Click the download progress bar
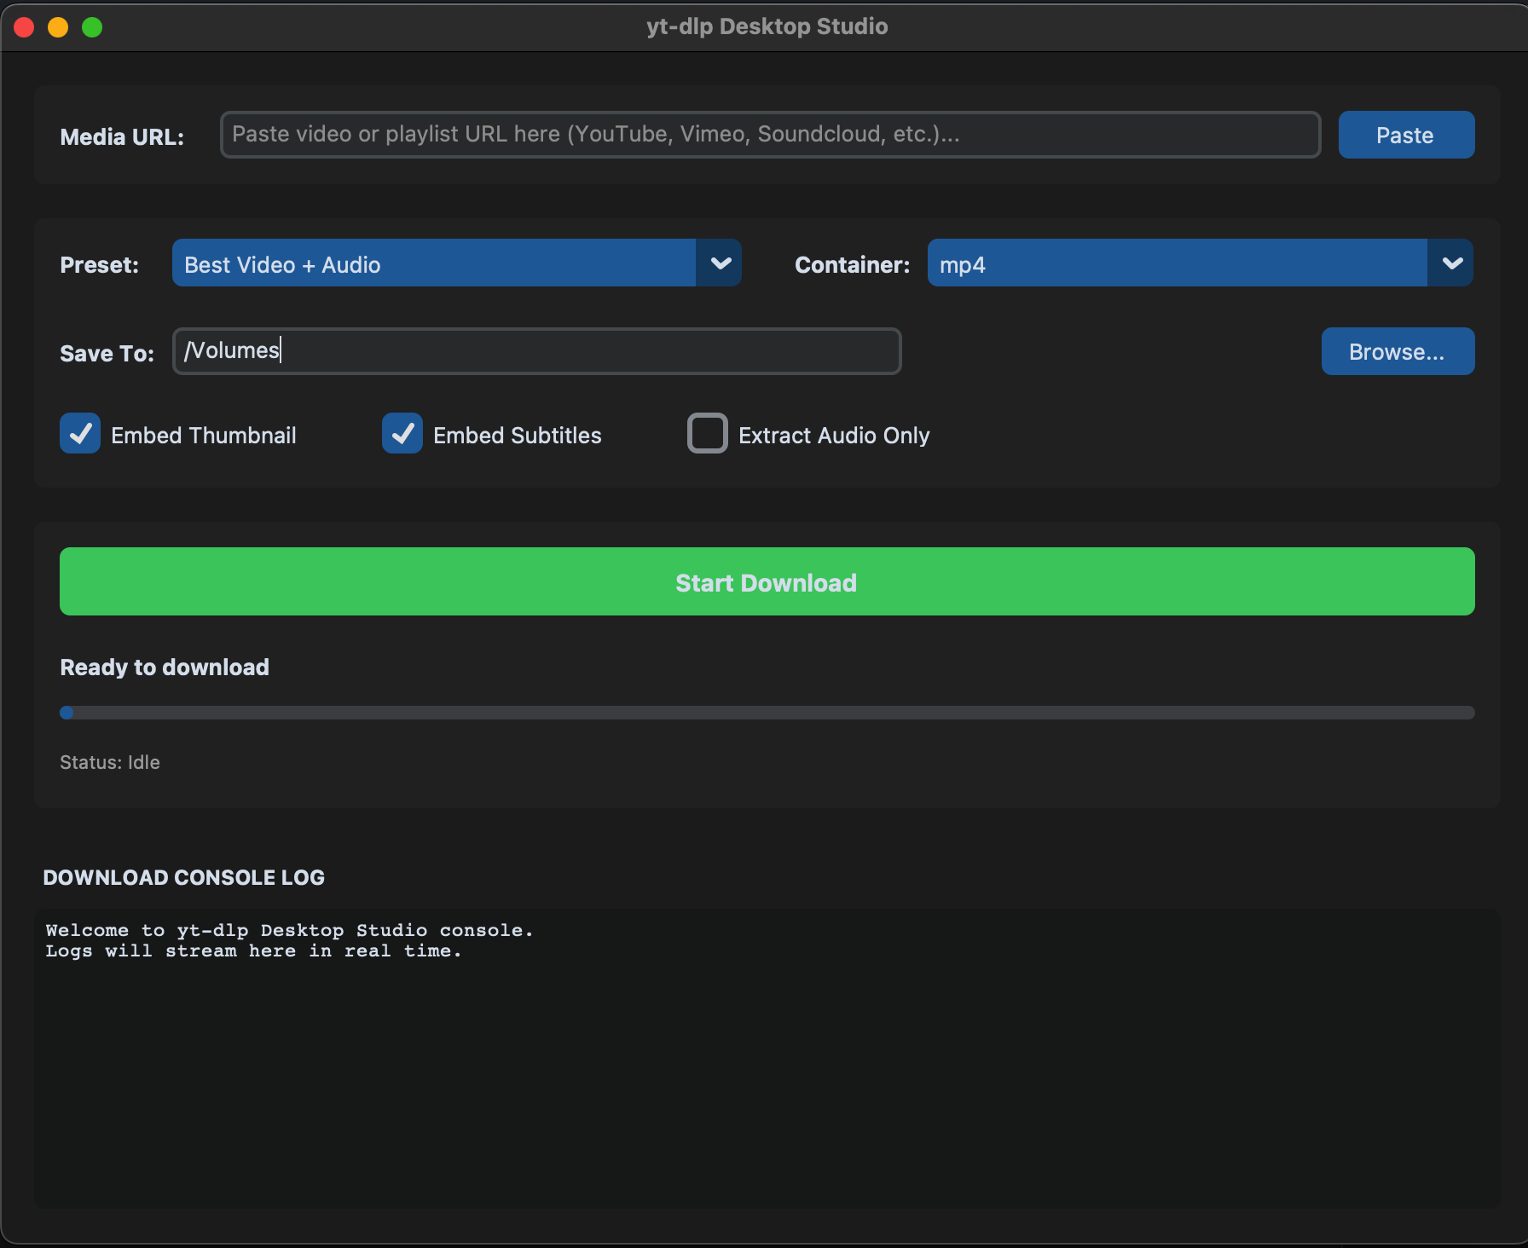 click(x=767, y=713)
